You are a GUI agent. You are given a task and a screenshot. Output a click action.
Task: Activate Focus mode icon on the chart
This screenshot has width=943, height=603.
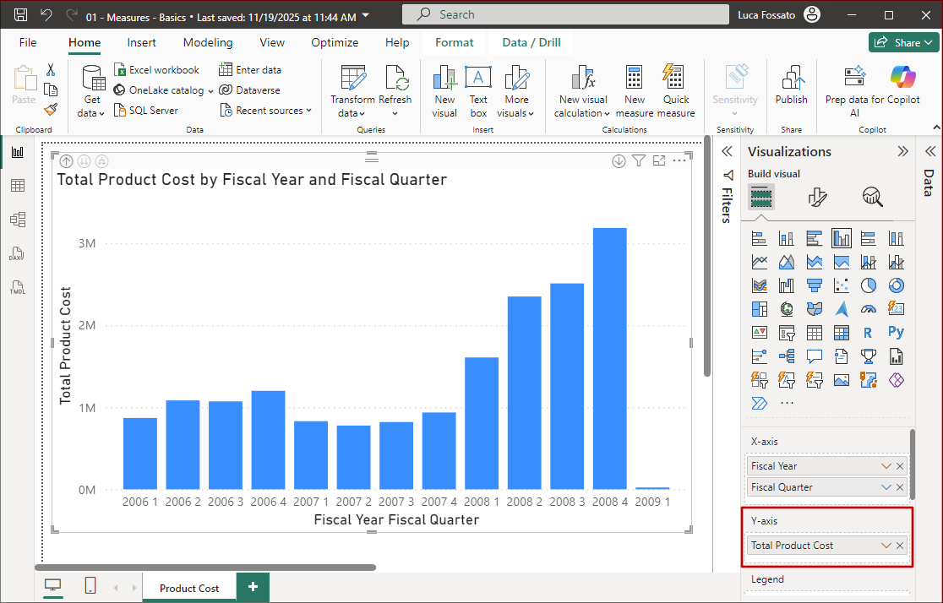click(x=659, y=160)
